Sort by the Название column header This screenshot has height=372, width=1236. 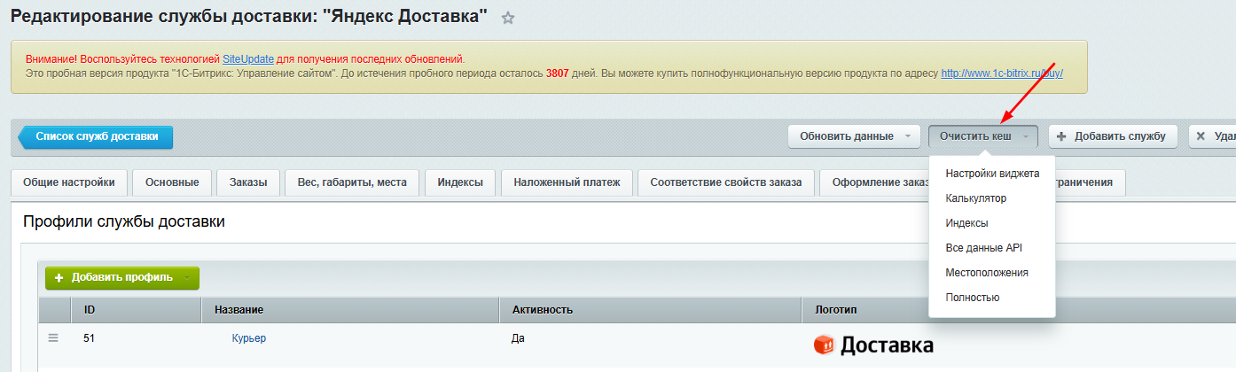[x=350, y=310]
